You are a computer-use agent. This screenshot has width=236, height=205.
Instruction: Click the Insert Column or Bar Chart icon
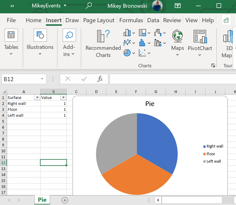pyautogui.click(x=127, y=33)
